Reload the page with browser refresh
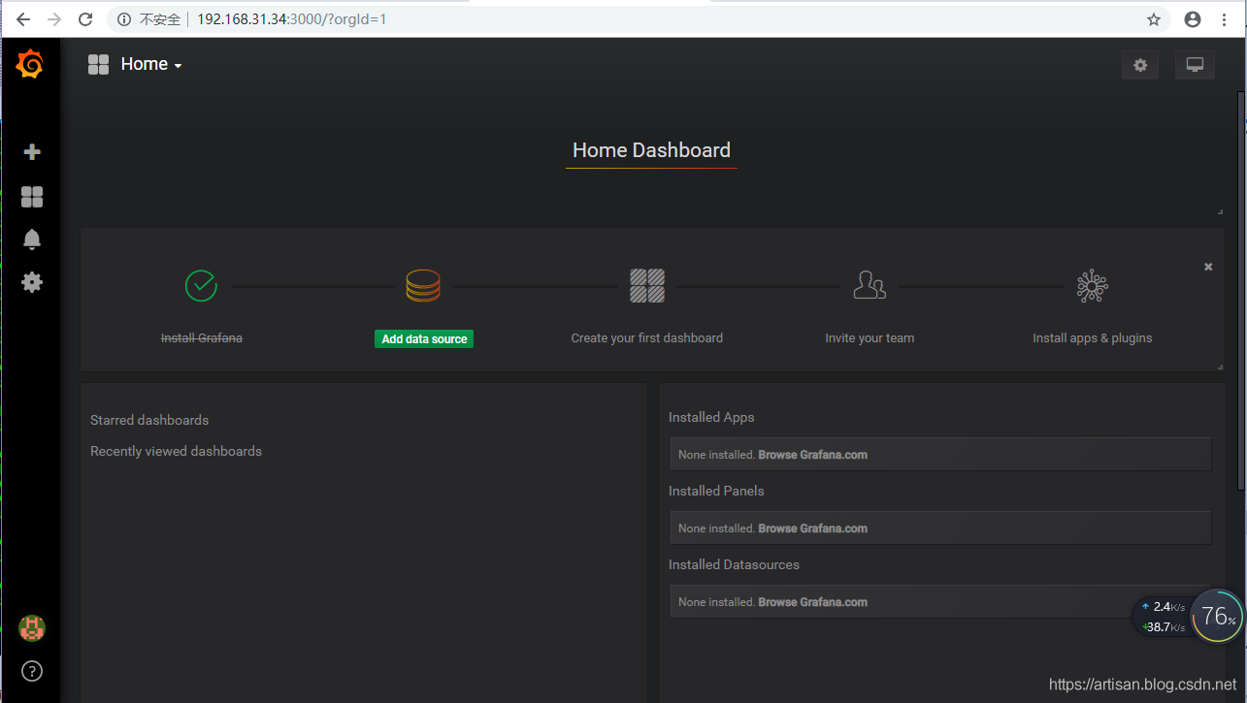This screenshot has width=1247, height=703. pyautogui.click(x=85, y=19)
